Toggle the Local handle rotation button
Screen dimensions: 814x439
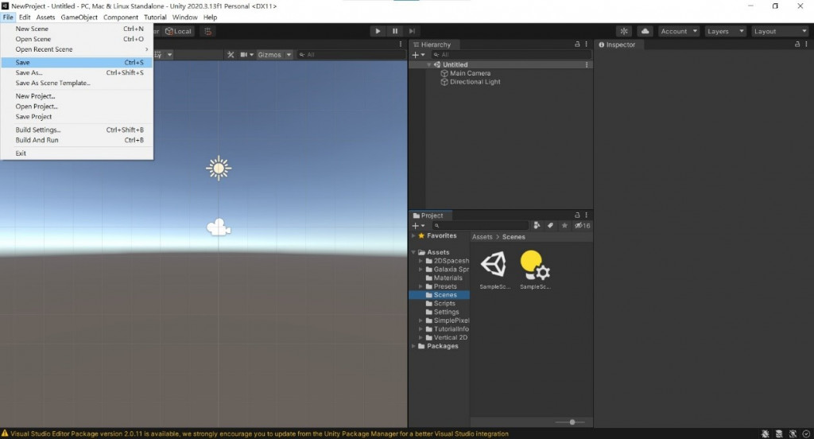[179, 31]
